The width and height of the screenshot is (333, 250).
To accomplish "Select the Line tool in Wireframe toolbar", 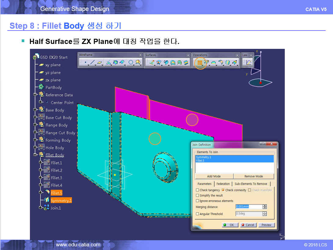I will (92, 63).
